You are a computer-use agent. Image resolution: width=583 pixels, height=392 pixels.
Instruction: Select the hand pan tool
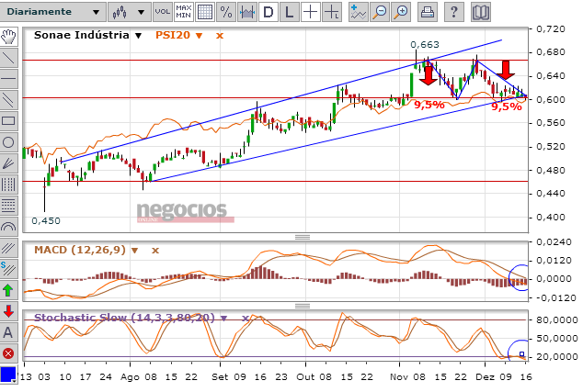click(8, 37)
